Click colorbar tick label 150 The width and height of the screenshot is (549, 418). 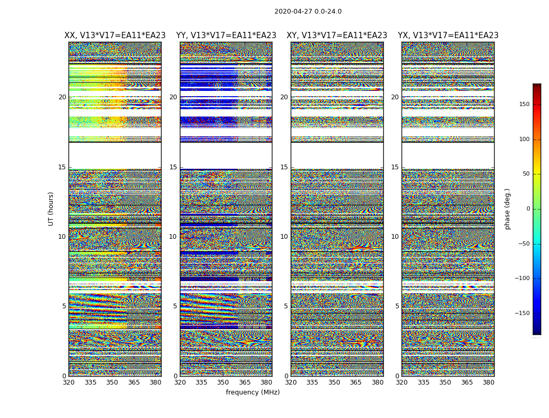coord(524,104)
